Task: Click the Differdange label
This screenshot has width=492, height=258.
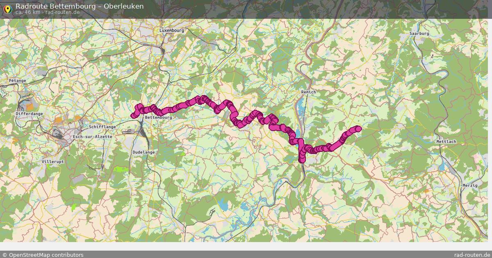Action: tap(29, 113)
